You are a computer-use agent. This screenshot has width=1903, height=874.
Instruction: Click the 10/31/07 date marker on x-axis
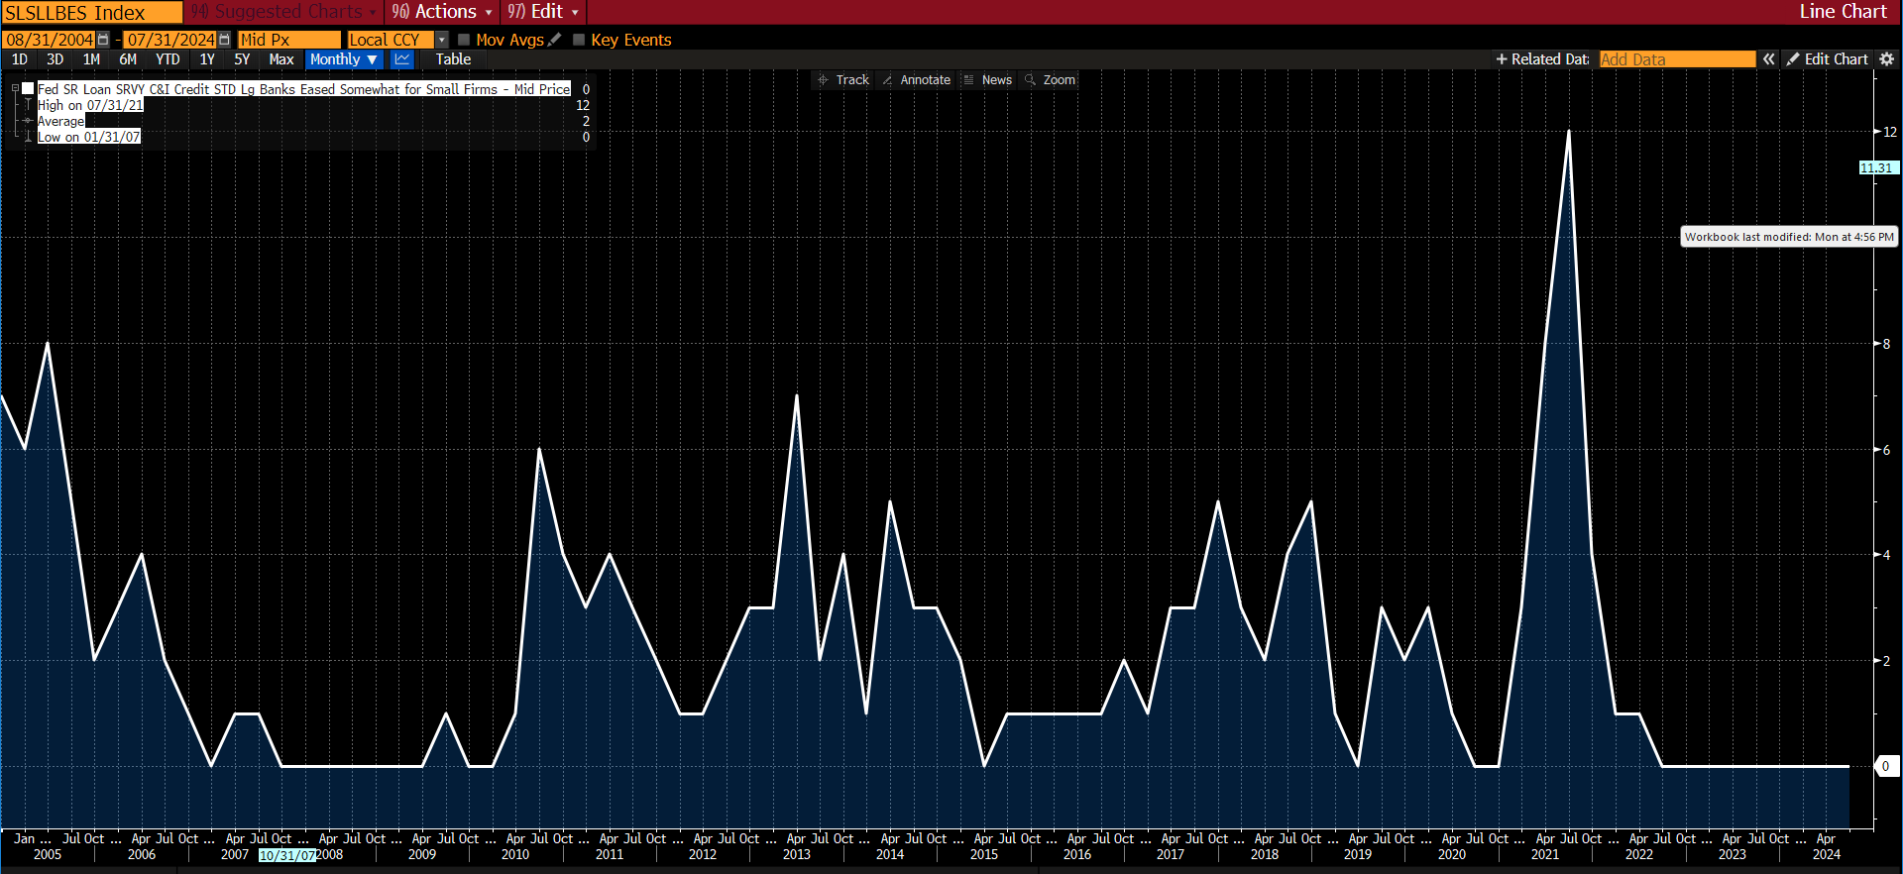coord(287,855)
